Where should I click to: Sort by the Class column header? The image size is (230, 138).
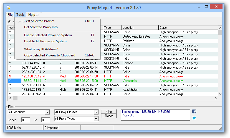[188, 28]
